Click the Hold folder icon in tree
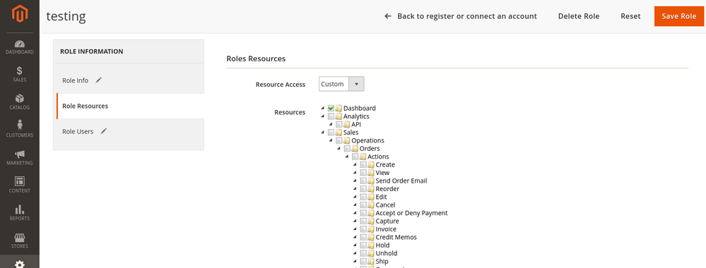Viewport: 706px width, 268px height. tap(372, 245)
